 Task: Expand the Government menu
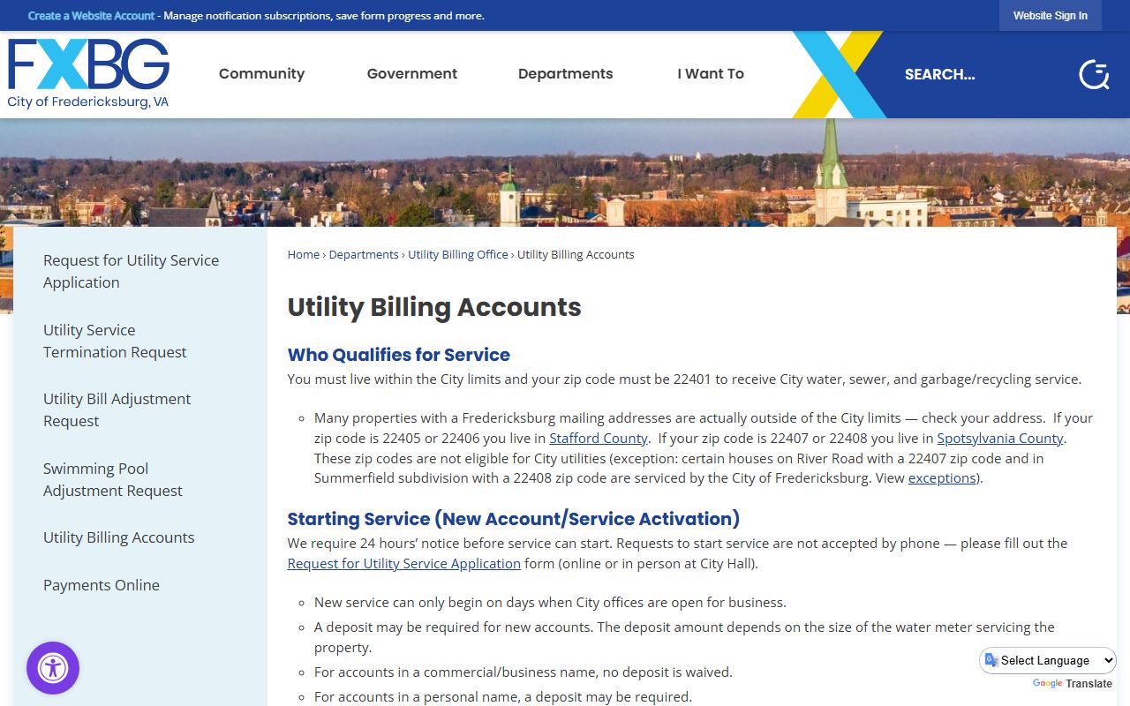click(412, 74)
